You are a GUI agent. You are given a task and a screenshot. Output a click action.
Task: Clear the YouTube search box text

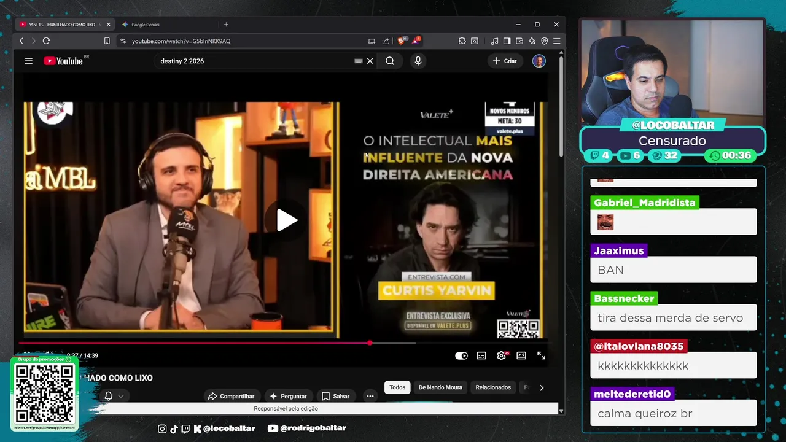pyautogui.click(x=370, y=61)
